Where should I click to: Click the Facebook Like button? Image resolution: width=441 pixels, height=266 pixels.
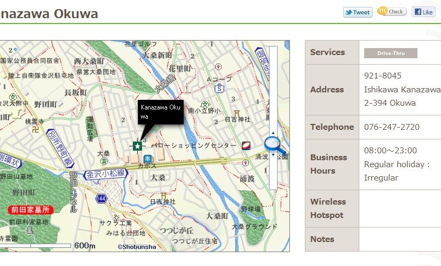point(423,12)
